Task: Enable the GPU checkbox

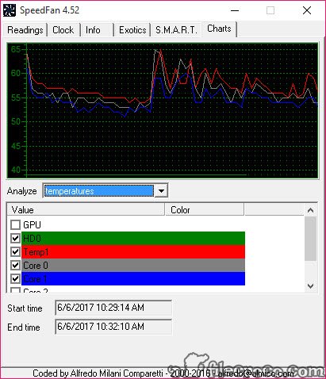Action: 15,225
